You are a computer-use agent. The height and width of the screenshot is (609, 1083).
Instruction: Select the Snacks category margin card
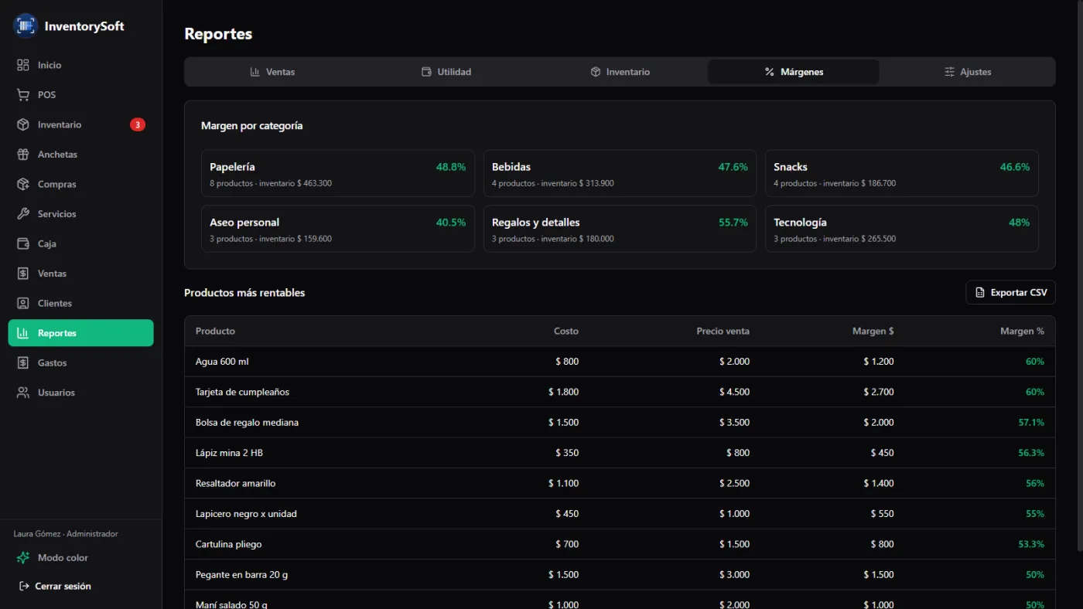pos(902,174)
